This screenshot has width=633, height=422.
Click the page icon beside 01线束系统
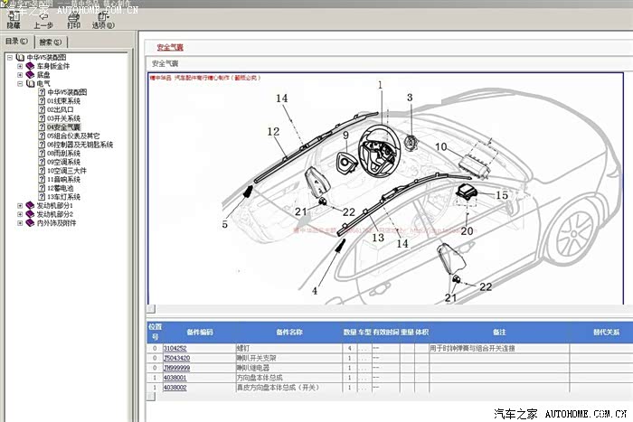(x=41, y=101)
